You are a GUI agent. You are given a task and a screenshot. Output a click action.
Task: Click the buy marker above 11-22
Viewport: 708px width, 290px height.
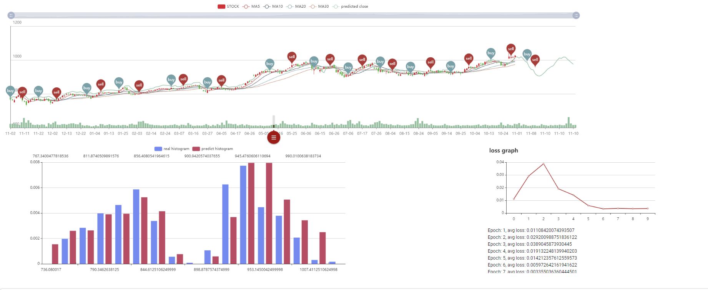pyautogui.click(x=38, y=91)
